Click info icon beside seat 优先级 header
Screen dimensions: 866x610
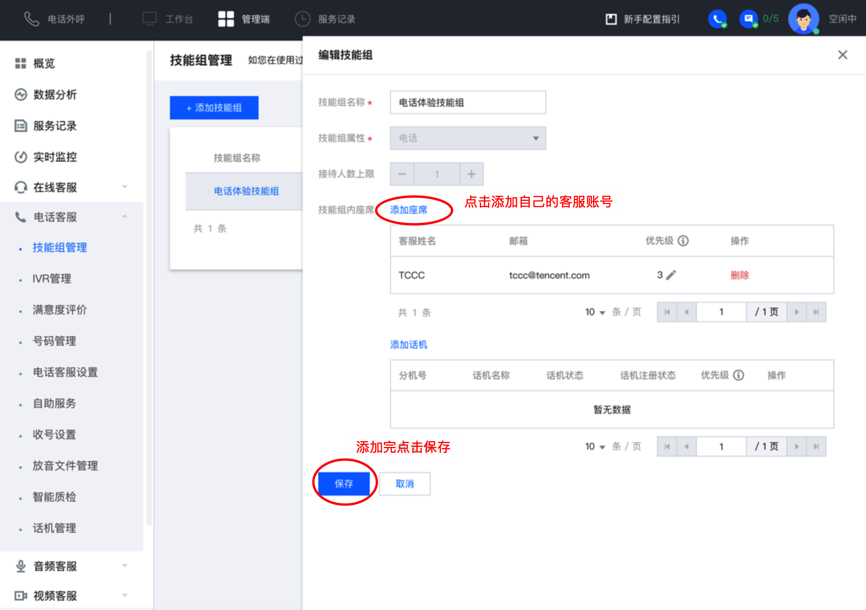tap(683, 241)
